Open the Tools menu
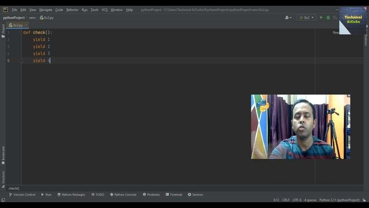The width and height of the screenshot is (369, 208). (95, 10)
